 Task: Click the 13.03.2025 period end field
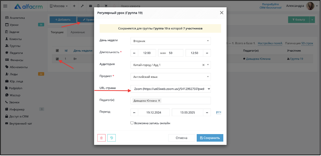(x=188, y=113)
